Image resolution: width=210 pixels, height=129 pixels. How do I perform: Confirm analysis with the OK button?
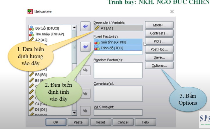click(x=56, y=122)
